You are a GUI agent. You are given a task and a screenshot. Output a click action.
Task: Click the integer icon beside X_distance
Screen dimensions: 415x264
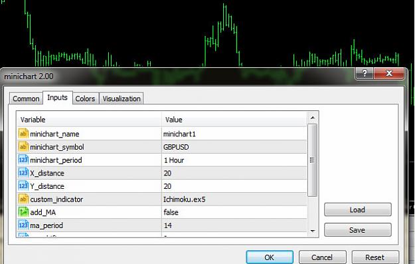(23, 173)
